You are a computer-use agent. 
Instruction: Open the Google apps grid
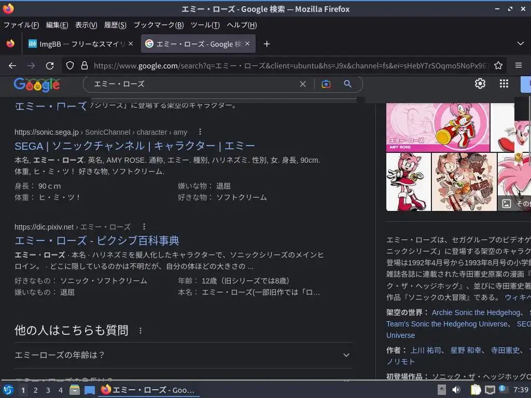coord(504,83)
